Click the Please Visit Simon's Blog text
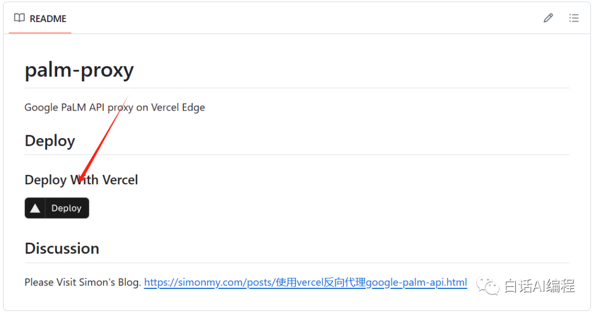The width and height of the screenshot is (594, 312). (x=82, y=282)
